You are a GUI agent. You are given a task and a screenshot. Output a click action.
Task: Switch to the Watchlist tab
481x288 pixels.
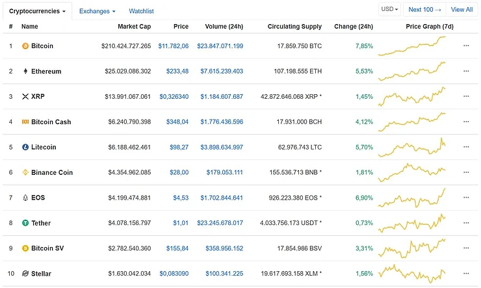click(x=141, y=11)
